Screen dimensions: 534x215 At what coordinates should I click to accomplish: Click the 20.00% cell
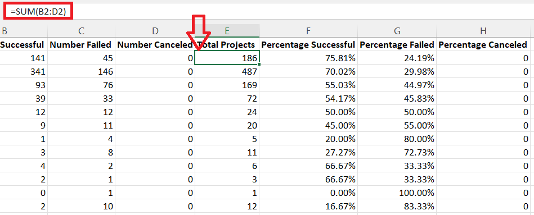(308, 139)
